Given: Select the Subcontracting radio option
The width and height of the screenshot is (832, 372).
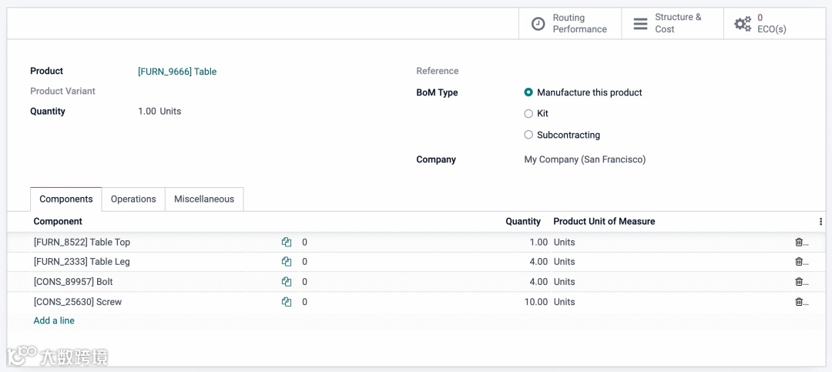Looking at the screenshot, I should 528,135.
